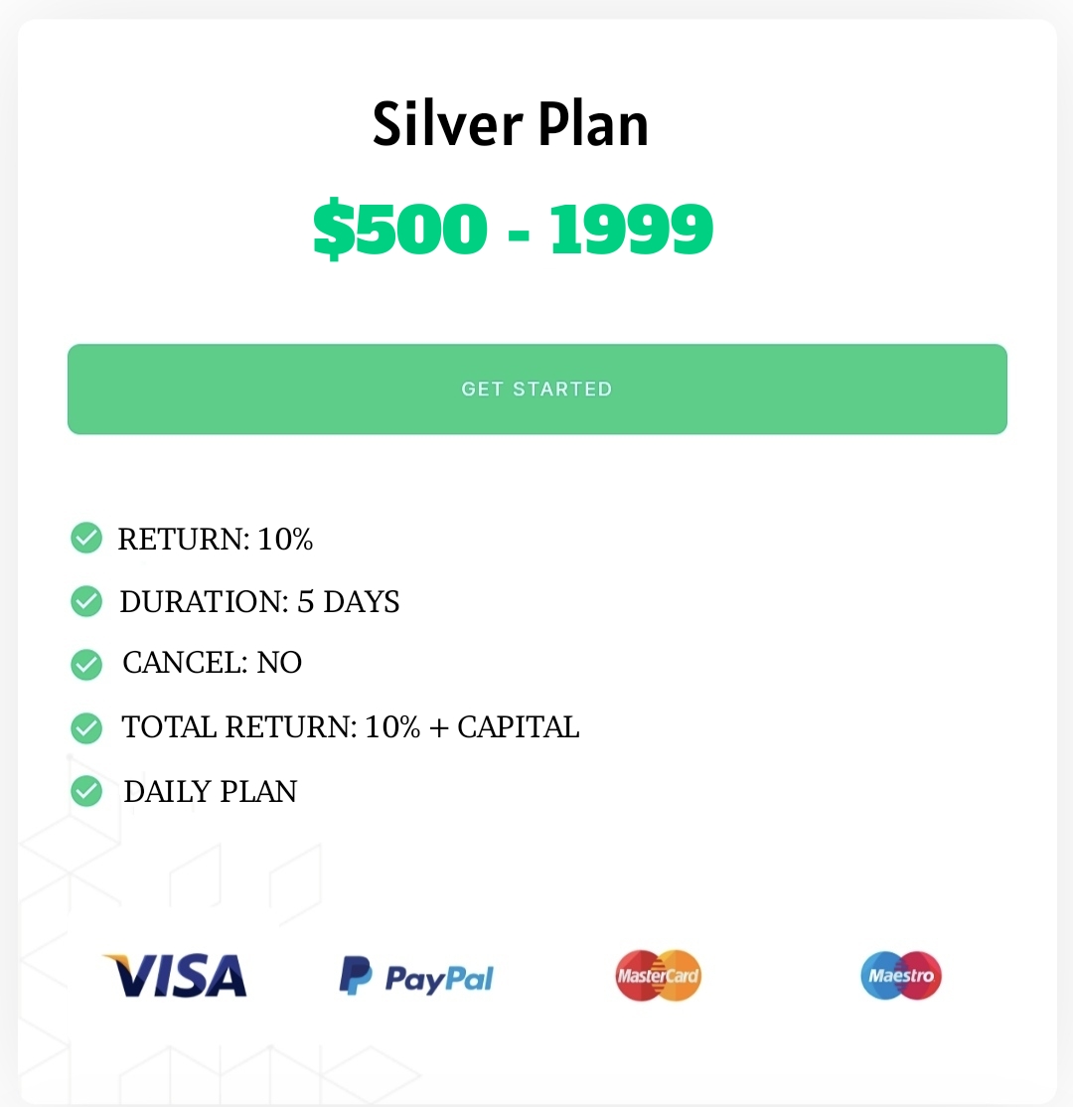
Task: Click the checkmark icon beside RETURN: 10%
Action: (x=86, y=538)
